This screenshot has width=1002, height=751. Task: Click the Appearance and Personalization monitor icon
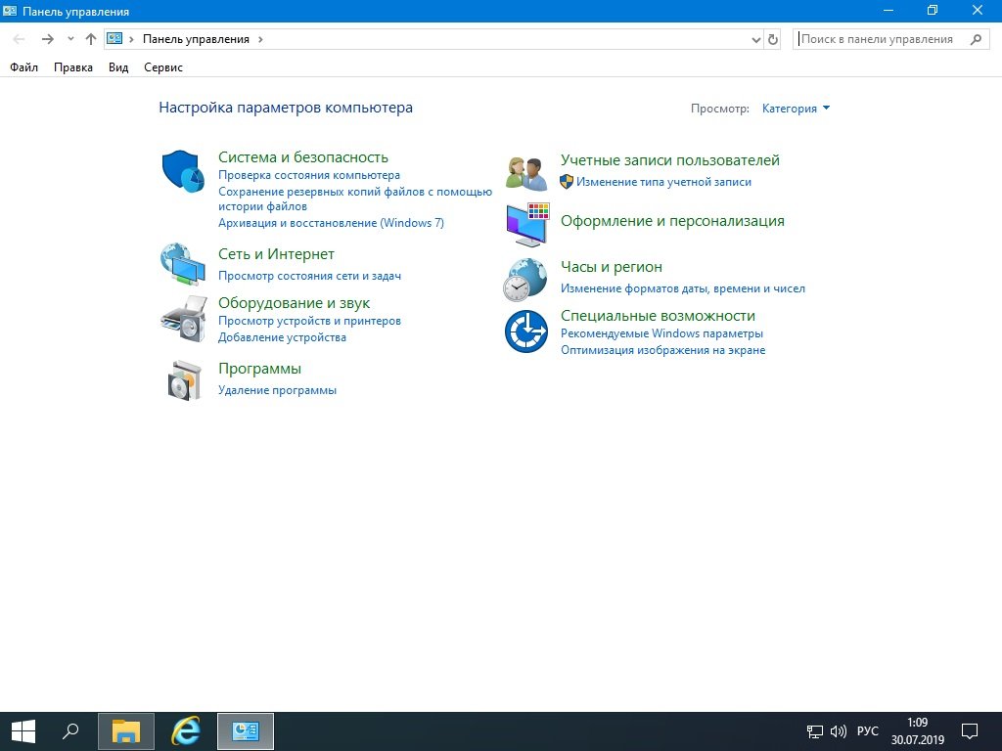coord(527,225)
